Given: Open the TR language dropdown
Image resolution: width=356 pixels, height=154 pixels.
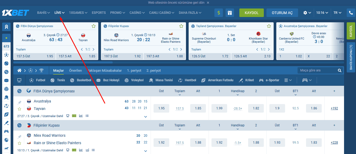Looking at the screenshot, I should [x=337, y=13].
